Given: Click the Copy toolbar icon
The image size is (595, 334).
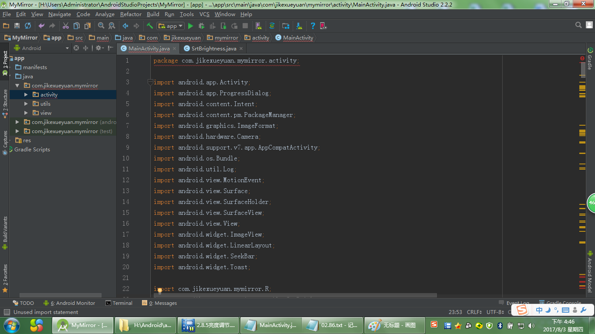Looking at the screenshot, I should pyautogui.click(x=77, y=26).
